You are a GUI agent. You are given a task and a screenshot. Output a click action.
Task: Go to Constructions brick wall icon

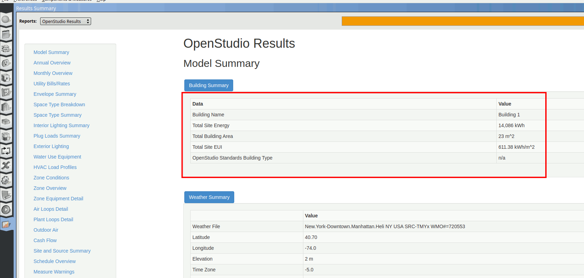click(6, 49)
